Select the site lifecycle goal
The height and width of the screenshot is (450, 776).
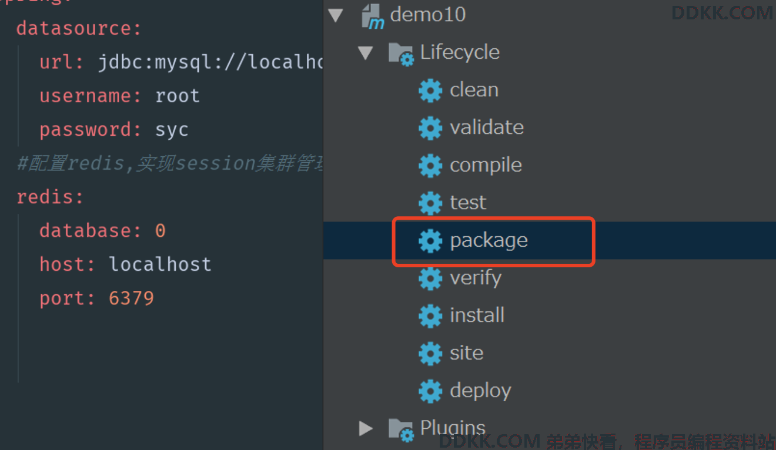tap(467, 353)
